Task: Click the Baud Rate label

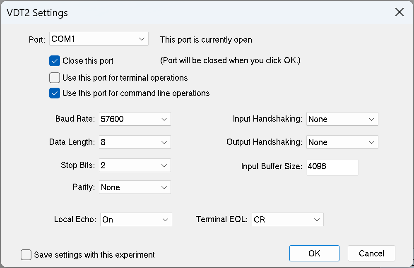Action: point(75,119)
